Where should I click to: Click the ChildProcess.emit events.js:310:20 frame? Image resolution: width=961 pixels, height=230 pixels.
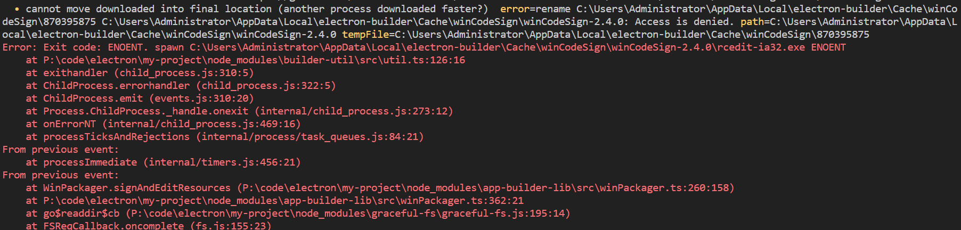click(x=140, y=98)
